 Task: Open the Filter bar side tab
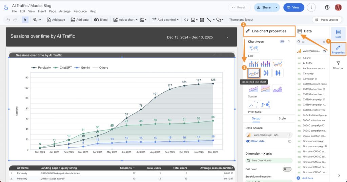338,65
